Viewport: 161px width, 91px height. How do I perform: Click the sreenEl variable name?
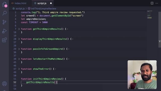click(x=31, y=16)
